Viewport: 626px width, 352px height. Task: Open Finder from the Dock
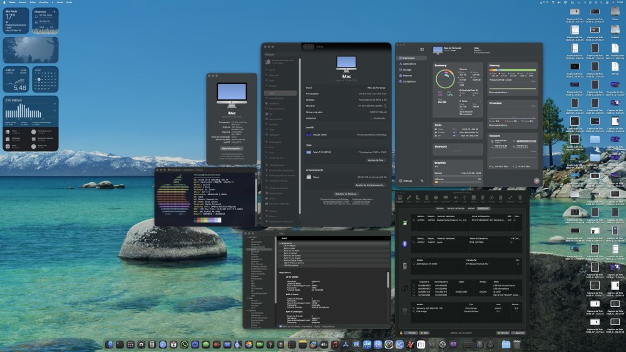(110, 344)
